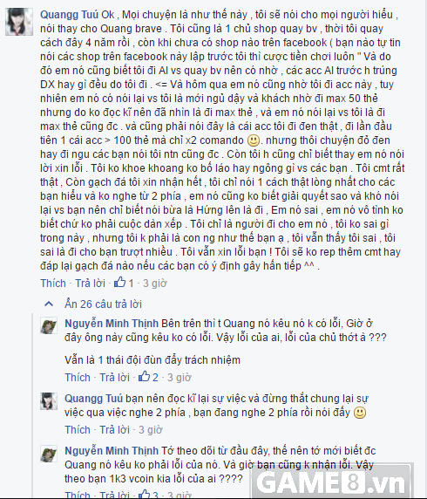This screenshot has width=427, height=499.
Task: Click Quangg Tuú's large avatar on main comment
Action: tap(19, 22)
